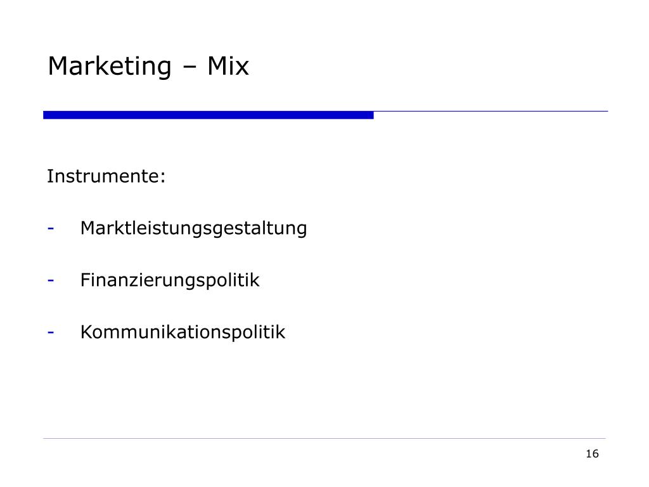Click the blue dash bullet before Finanzierungspolitik
This screenshot has height=487, width=649.
pyautogui.click(x=51, y=281)
